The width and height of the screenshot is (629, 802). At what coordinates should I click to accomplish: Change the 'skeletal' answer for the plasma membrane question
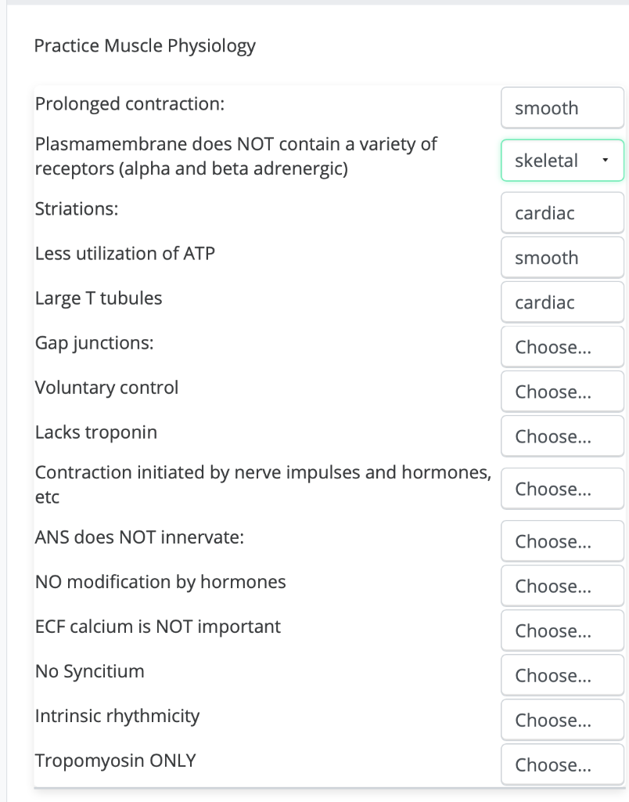(562, 160)
